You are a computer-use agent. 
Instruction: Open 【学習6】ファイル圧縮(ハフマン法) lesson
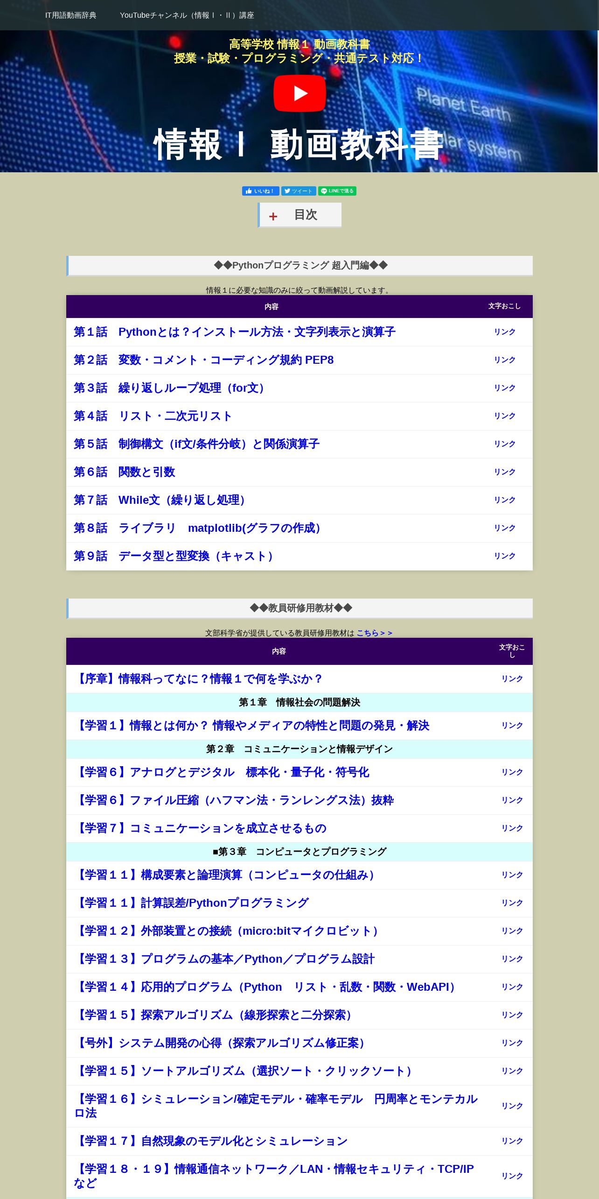pyautogui.click(x=234, y=800)
